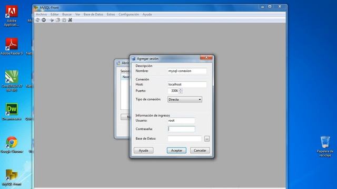Open the Ver menu
The height and width of the screenshot is (189, 337).
[77, 14]
